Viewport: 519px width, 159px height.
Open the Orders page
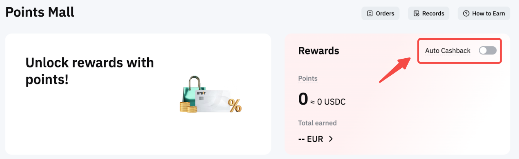(385, 14)
